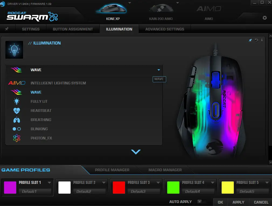Screen dimensions: 272x206
Task: Pin the Illumination panel with blue pin icon
Action: click(250, 40)
